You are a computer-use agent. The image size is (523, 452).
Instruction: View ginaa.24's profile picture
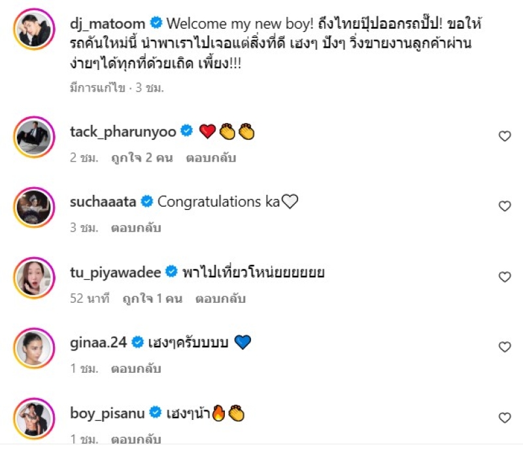pyautogui.click(x=34, y=348)
